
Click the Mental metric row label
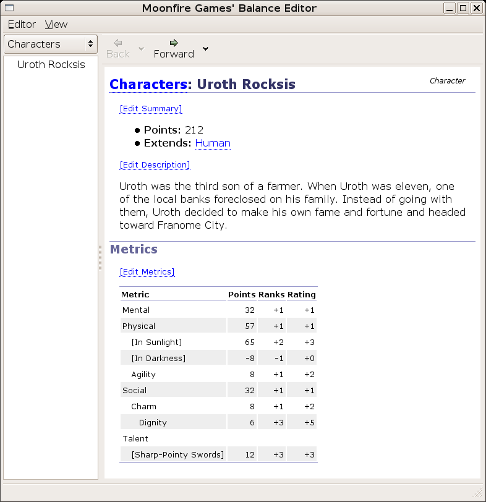[136, 310]
